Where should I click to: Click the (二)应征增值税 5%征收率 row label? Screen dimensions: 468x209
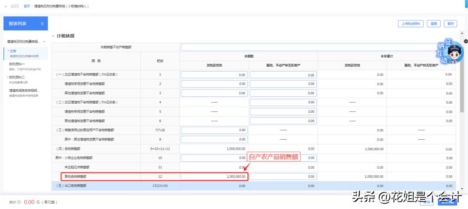(x=87, y=102)
